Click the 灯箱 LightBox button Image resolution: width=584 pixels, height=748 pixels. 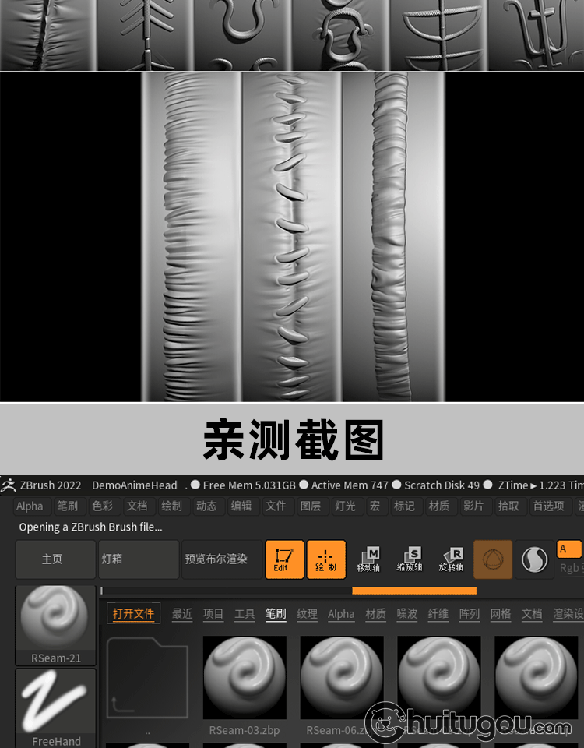click(x=139, y=559)
